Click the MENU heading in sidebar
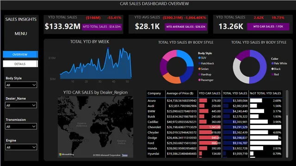Screen dimensions: 296x166 click(21, 34)
